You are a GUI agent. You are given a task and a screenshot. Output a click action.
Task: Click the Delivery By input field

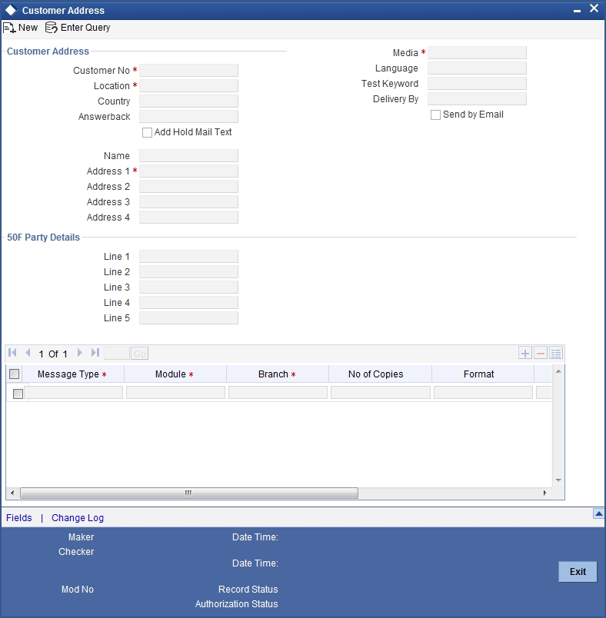[x=477, y=99]
